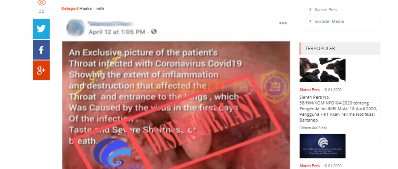Click the disinformasi stamped hoax image
Image resolution: width=398 pixels, height=169 pixels.
click(x=176, y=105)
